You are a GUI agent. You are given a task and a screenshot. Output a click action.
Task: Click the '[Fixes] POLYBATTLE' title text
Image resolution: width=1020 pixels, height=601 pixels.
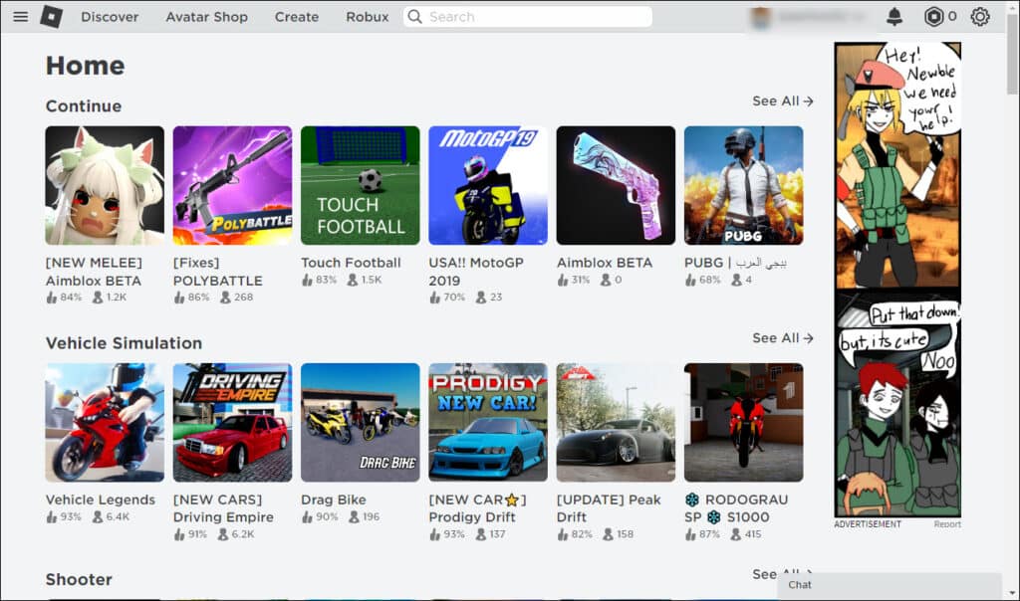(218, 272)
